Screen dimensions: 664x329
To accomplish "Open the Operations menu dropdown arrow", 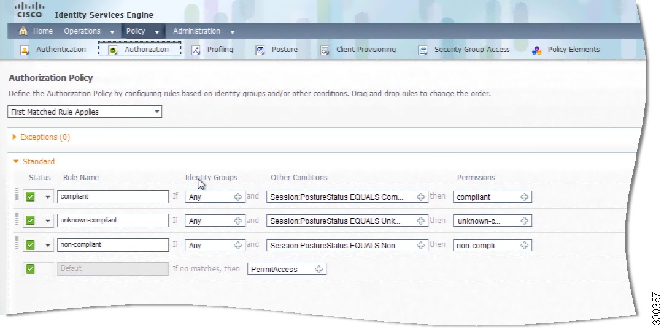I will (x=112, y=32).
